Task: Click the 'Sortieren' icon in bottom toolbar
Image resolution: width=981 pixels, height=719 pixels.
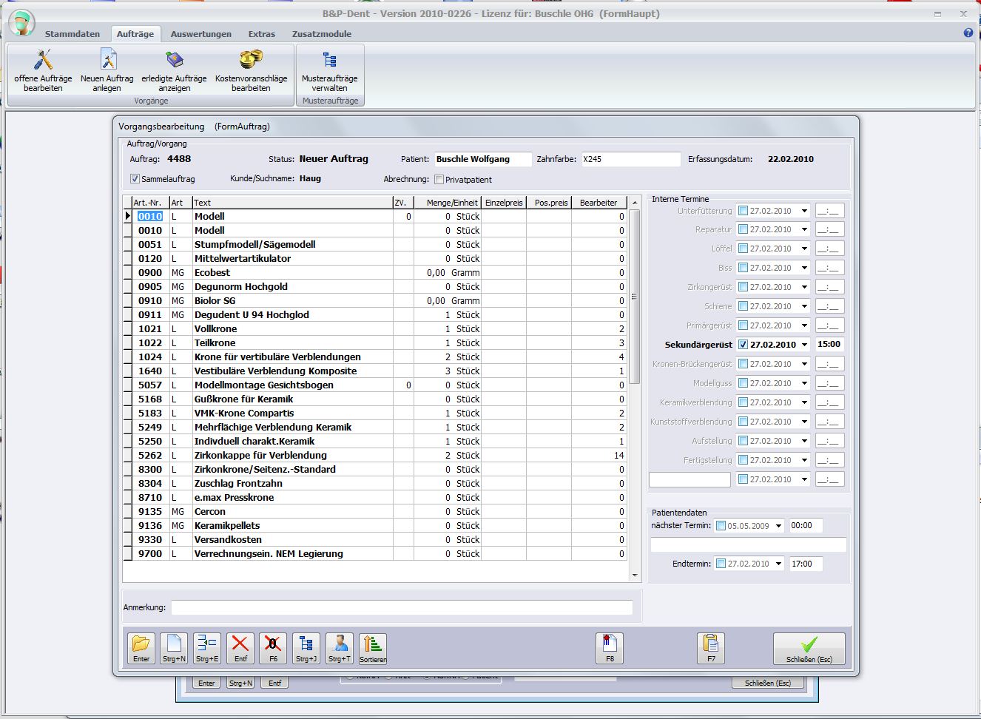Action: [x=373, y=648]
